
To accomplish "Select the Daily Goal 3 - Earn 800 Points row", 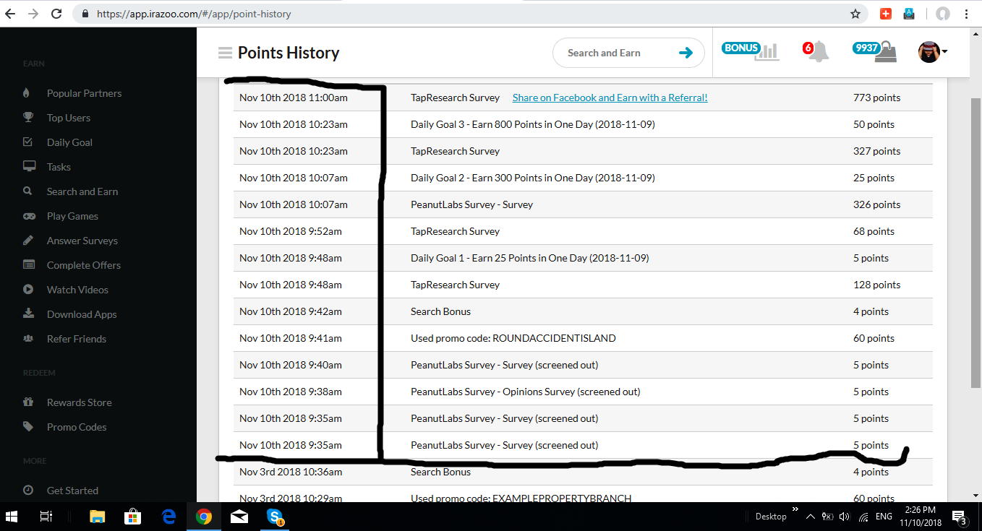I will [x=583, y=124].
